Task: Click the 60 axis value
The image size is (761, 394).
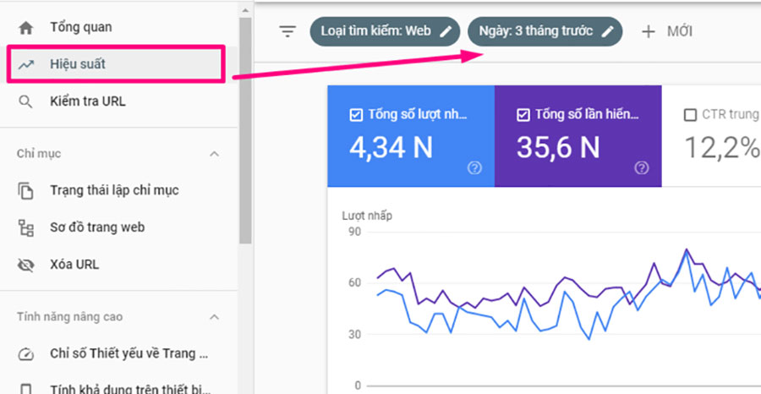Action: tap(355, 283)
